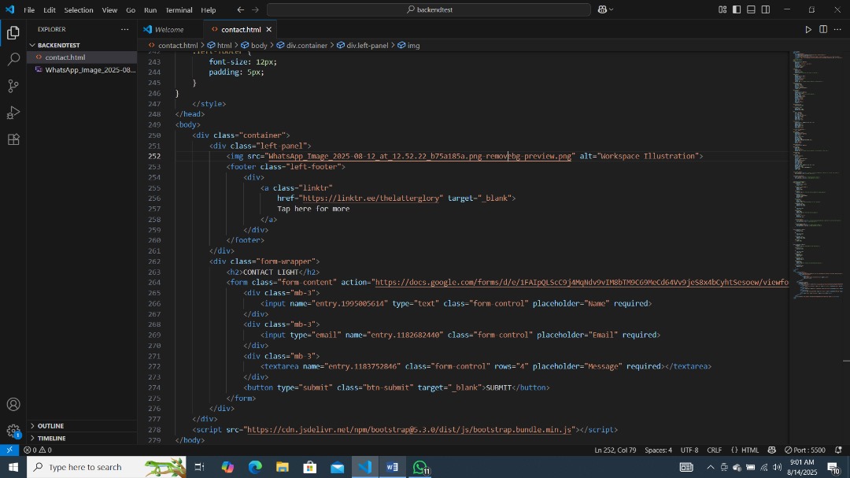
Task: Open the Explorer view in the activity bar
Action: coord(13,32)
